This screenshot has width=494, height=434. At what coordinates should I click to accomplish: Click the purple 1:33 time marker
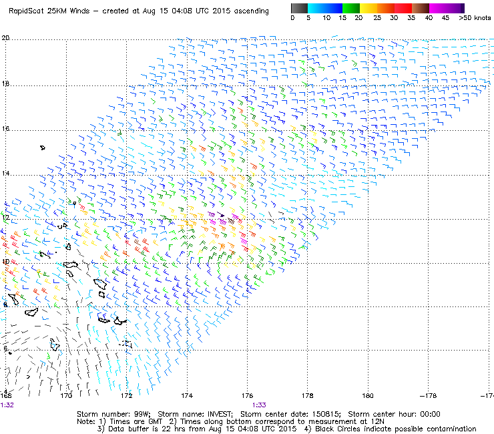(259, 405)
